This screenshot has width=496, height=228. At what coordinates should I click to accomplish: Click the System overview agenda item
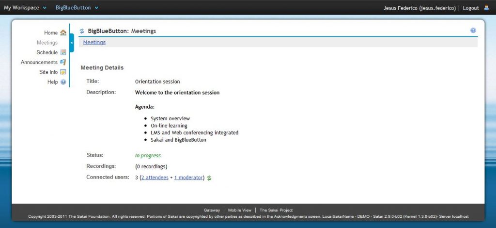pos(170,118)
